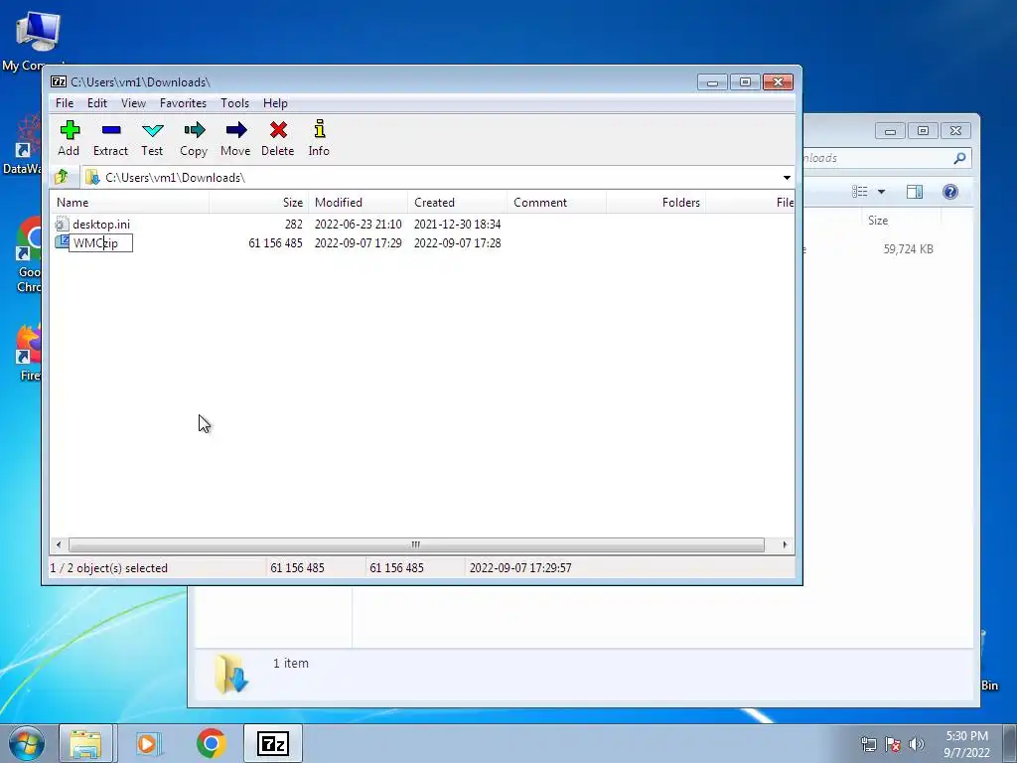Click status bar timestamp 2022-09-07 17:29:57
This screenshot has height=763, width=1017.
point(520,568)
